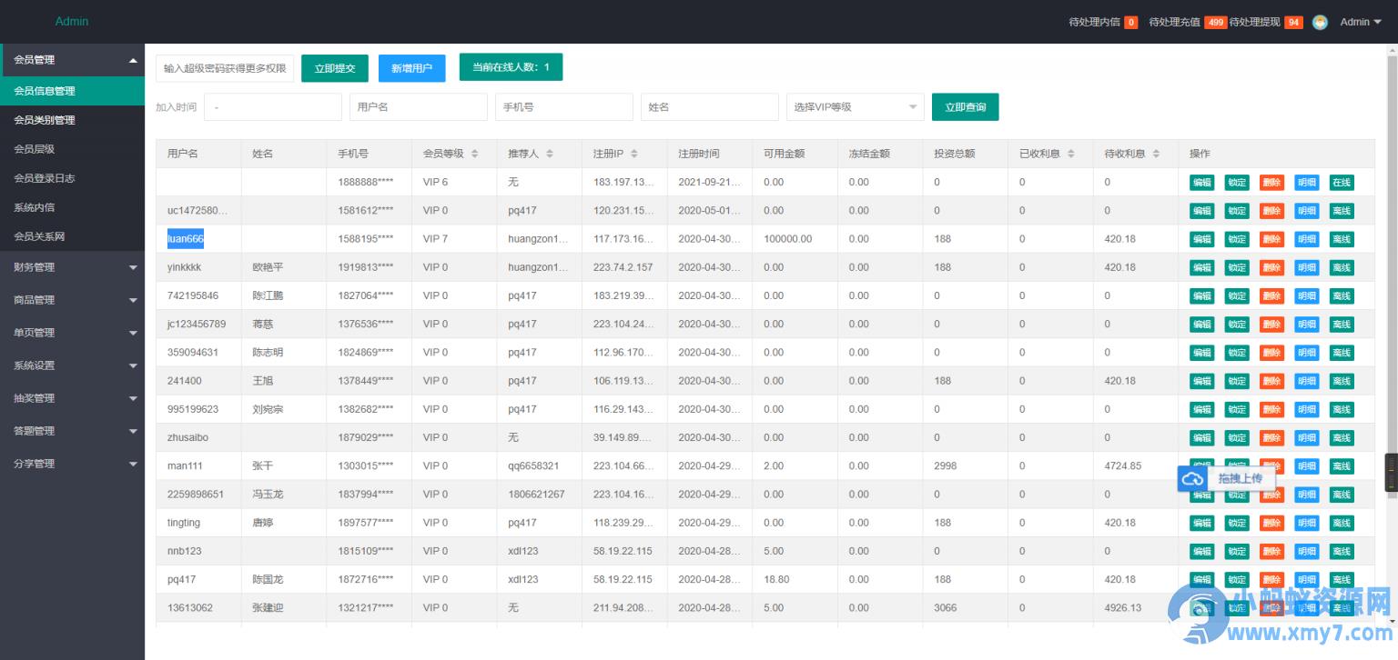
Task: Click 删除 for user 742195846
Action: 1271,295
